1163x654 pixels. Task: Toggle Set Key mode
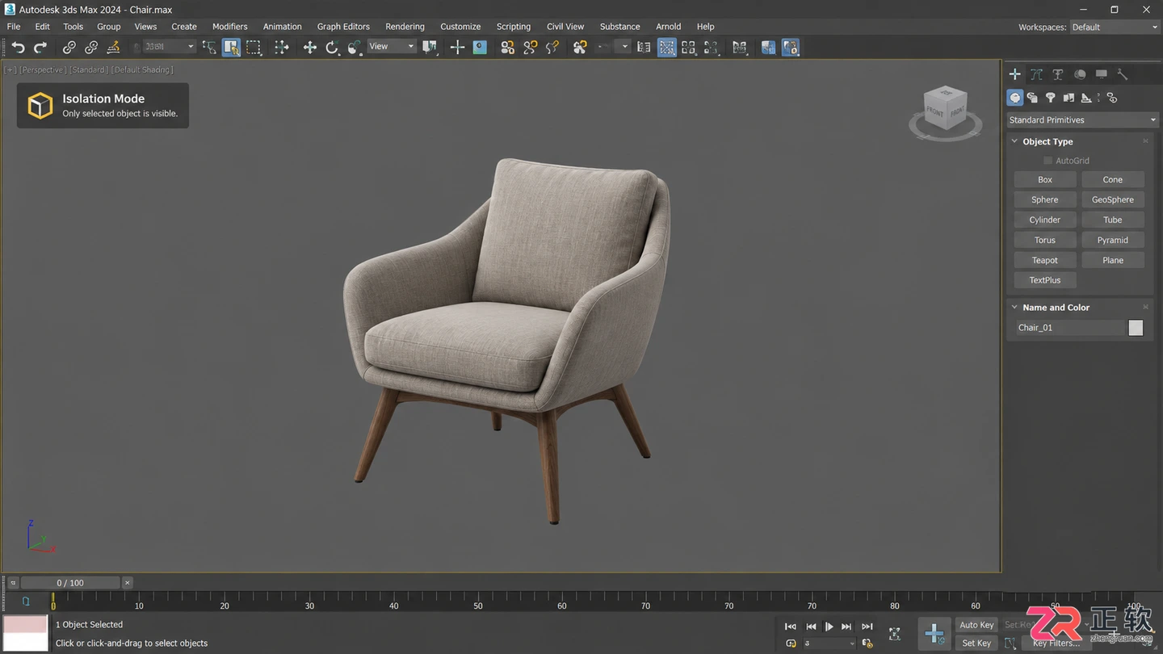pyautogui.click(x=976, y=644)
